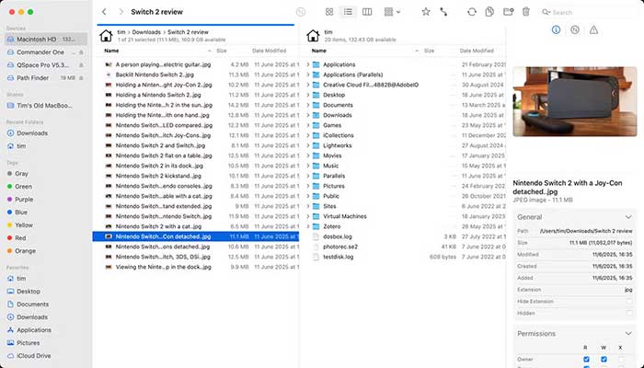This screenshot has width=644, height=368.
Task: Expand the Zotero folder
Action: [308, 226]
